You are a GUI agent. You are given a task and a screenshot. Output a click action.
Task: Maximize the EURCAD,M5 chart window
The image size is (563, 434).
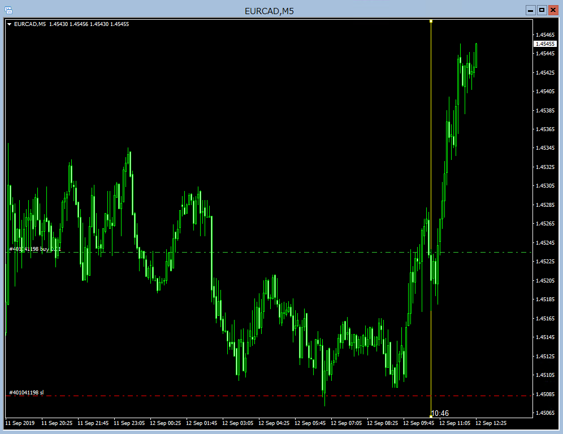pyautogui.click(x=542, y=10)
